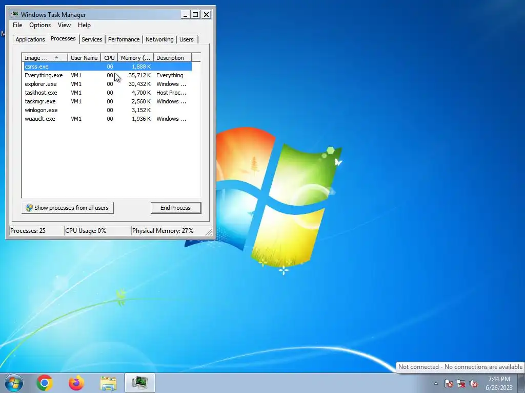The height and width of the screenshot is (393, 525).
Task: Open the View menu
Action: pos(64,25)
